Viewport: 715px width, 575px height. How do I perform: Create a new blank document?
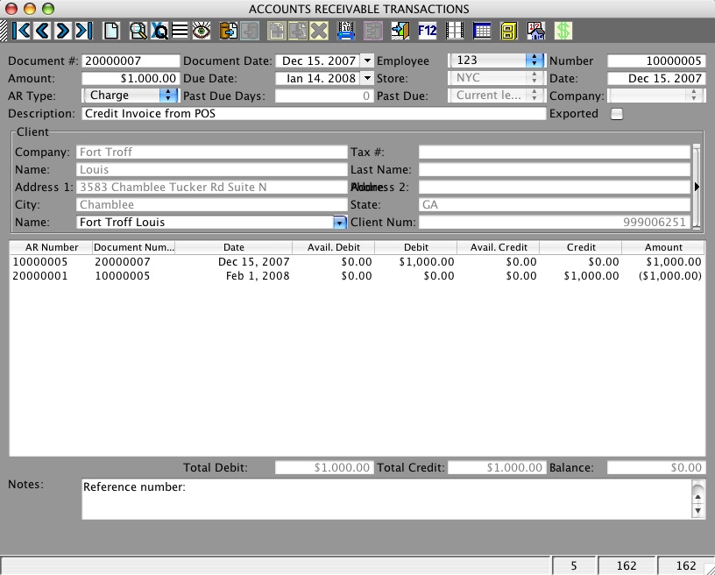(x=111, y=31)
